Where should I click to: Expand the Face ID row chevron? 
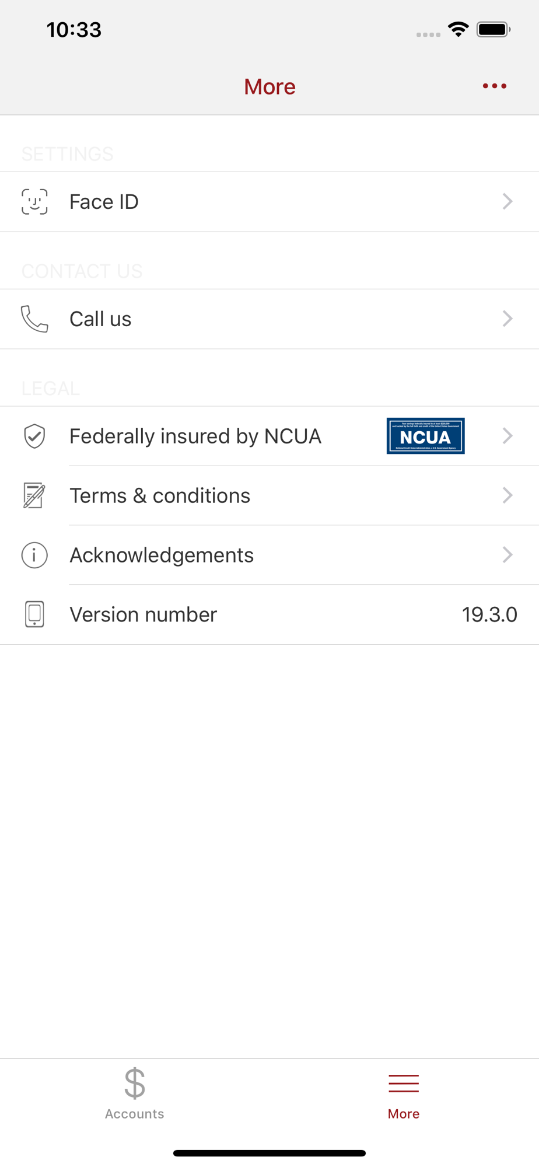coord(508,202)
